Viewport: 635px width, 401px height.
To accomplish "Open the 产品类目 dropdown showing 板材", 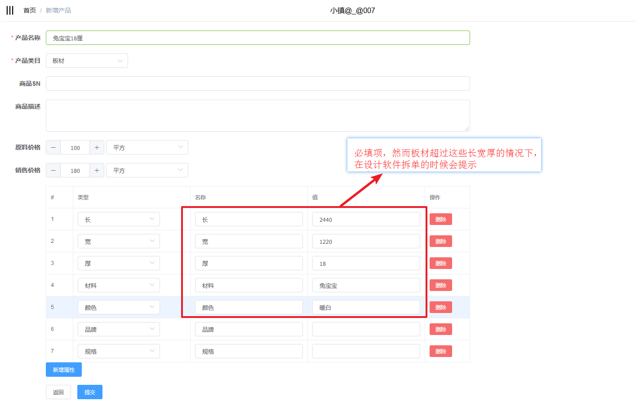I will (87, 61).
